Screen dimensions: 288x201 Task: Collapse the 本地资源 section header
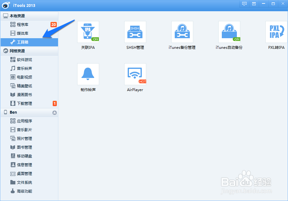[x=29, y=16]
